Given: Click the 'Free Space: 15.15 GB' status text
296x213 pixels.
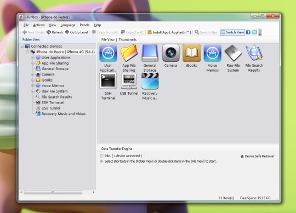Looking at the screenshot, I should point(255,198).
